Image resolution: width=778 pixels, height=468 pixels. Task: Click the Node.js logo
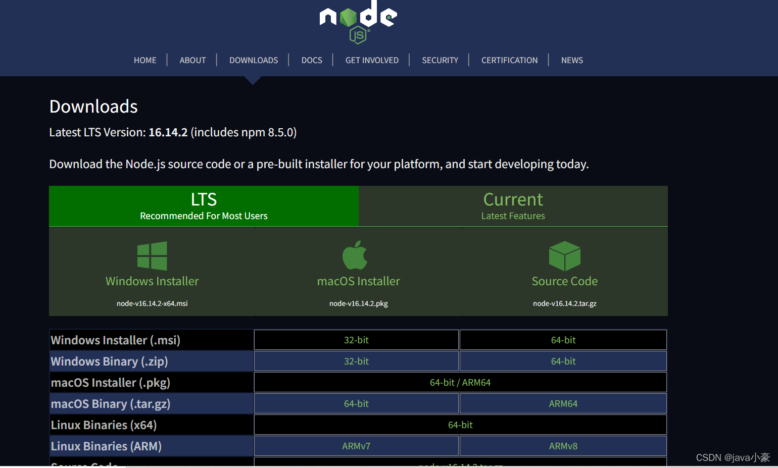point(358,22)
